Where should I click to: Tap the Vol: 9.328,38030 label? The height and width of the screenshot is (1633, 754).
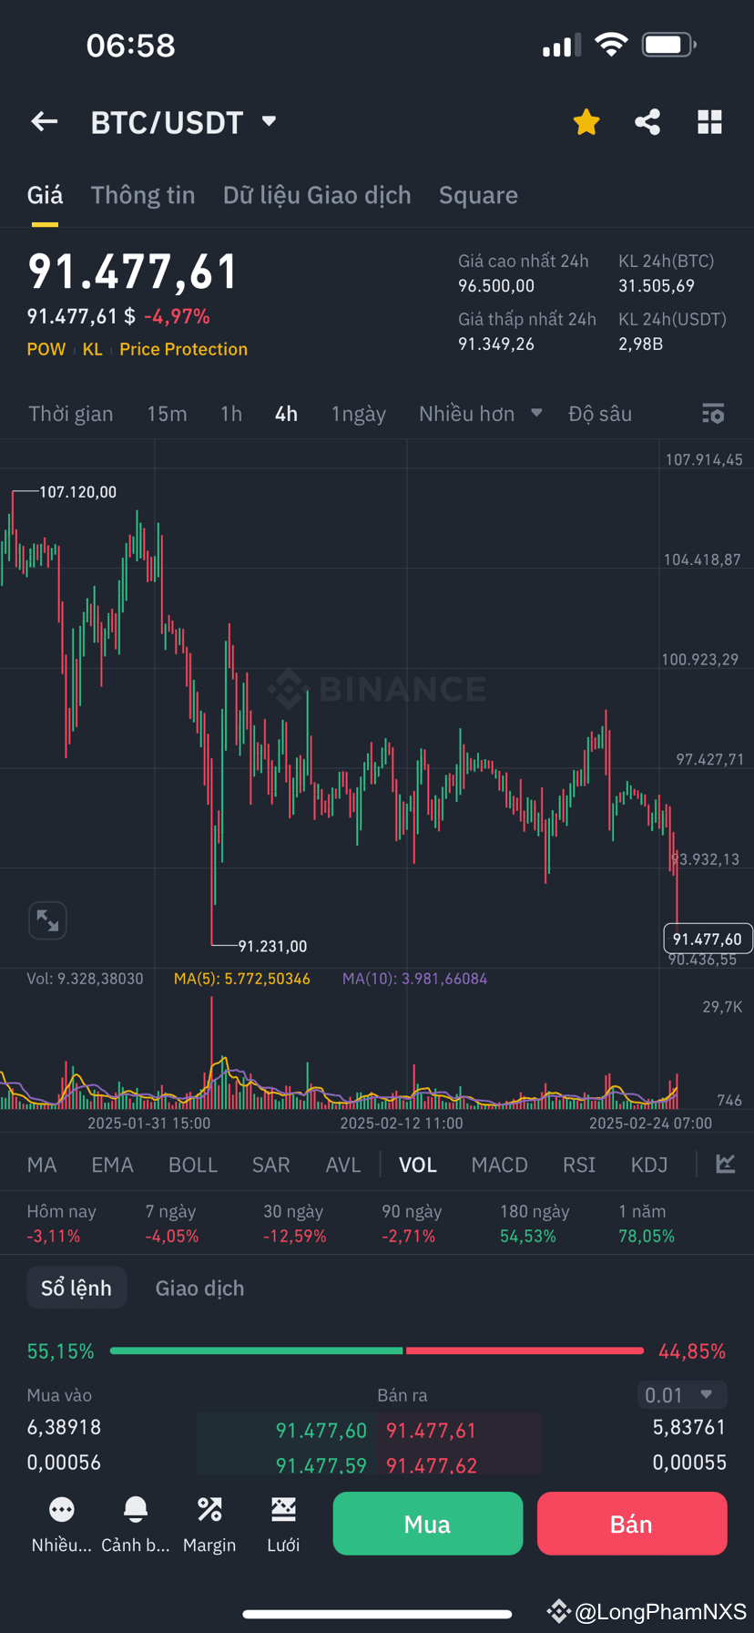click(85, 979)
